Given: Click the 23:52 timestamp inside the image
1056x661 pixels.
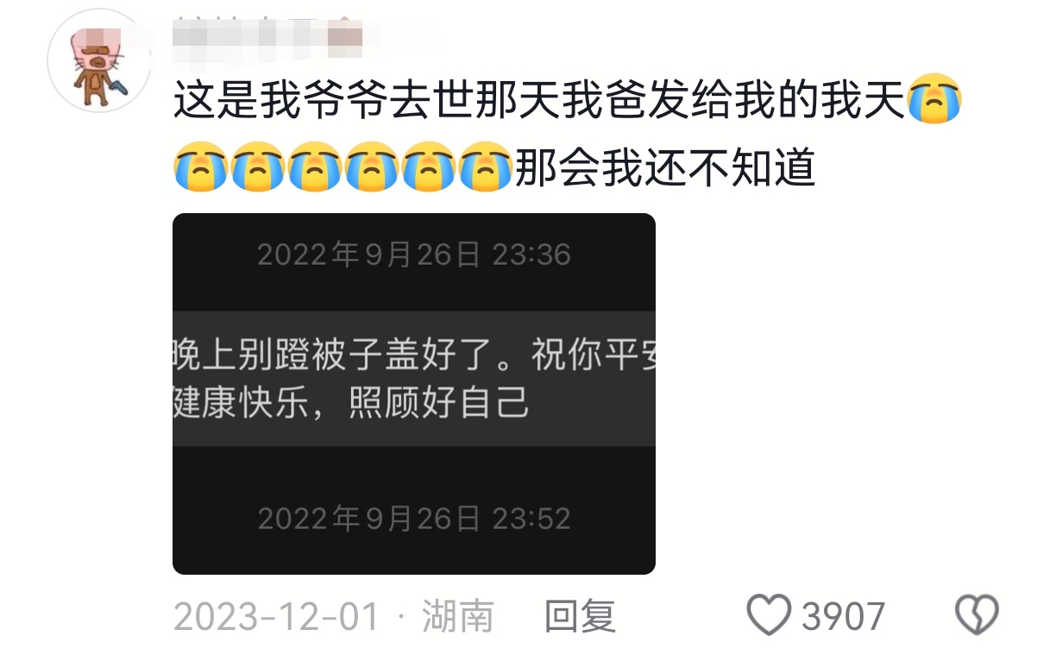Looking at the screenshot, I should 531,518.
